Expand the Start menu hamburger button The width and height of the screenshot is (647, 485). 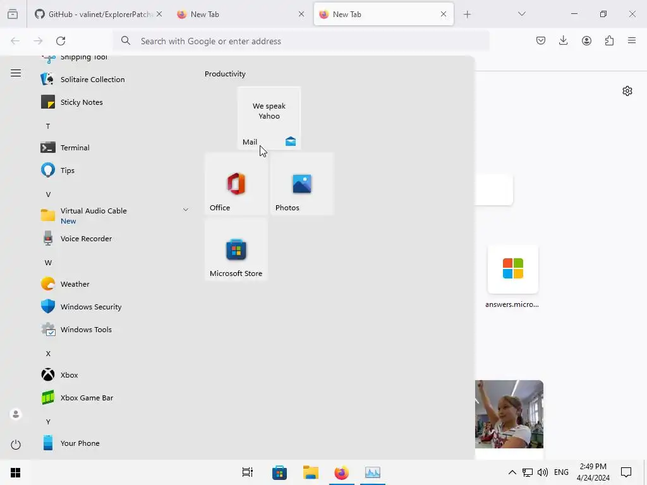tap(16, 73)
